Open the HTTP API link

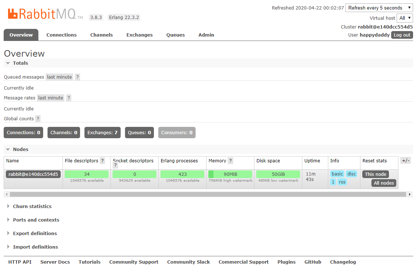pos(20,262)
